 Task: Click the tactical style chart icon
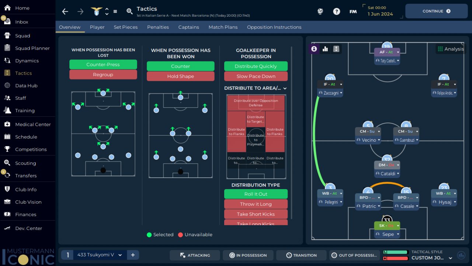pos(461,255)
